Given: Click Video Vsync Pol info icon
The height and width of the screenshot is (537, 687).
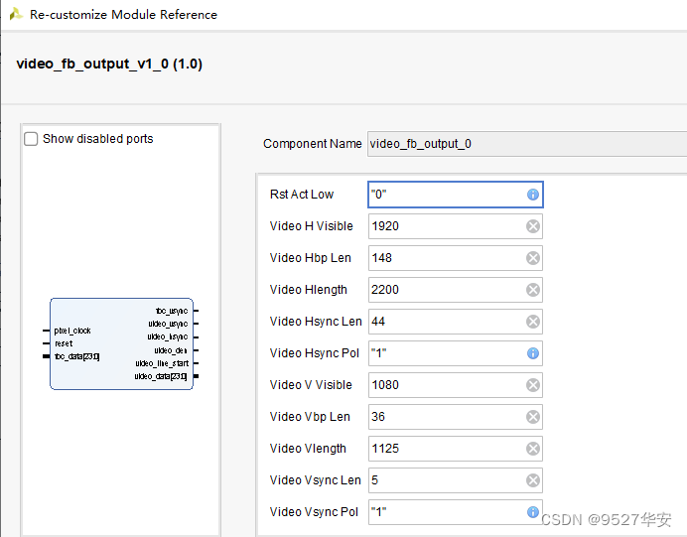Looking at the screenshot, I should click(x=533, y=512).
